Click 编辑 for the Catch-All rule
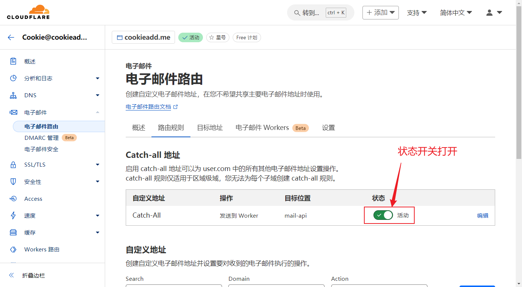Viewport: 522px width, 287px height. 482,215
